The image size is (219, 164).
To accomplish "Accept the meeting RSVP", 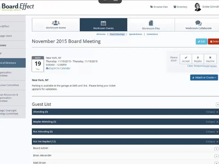I will (186, 59).
